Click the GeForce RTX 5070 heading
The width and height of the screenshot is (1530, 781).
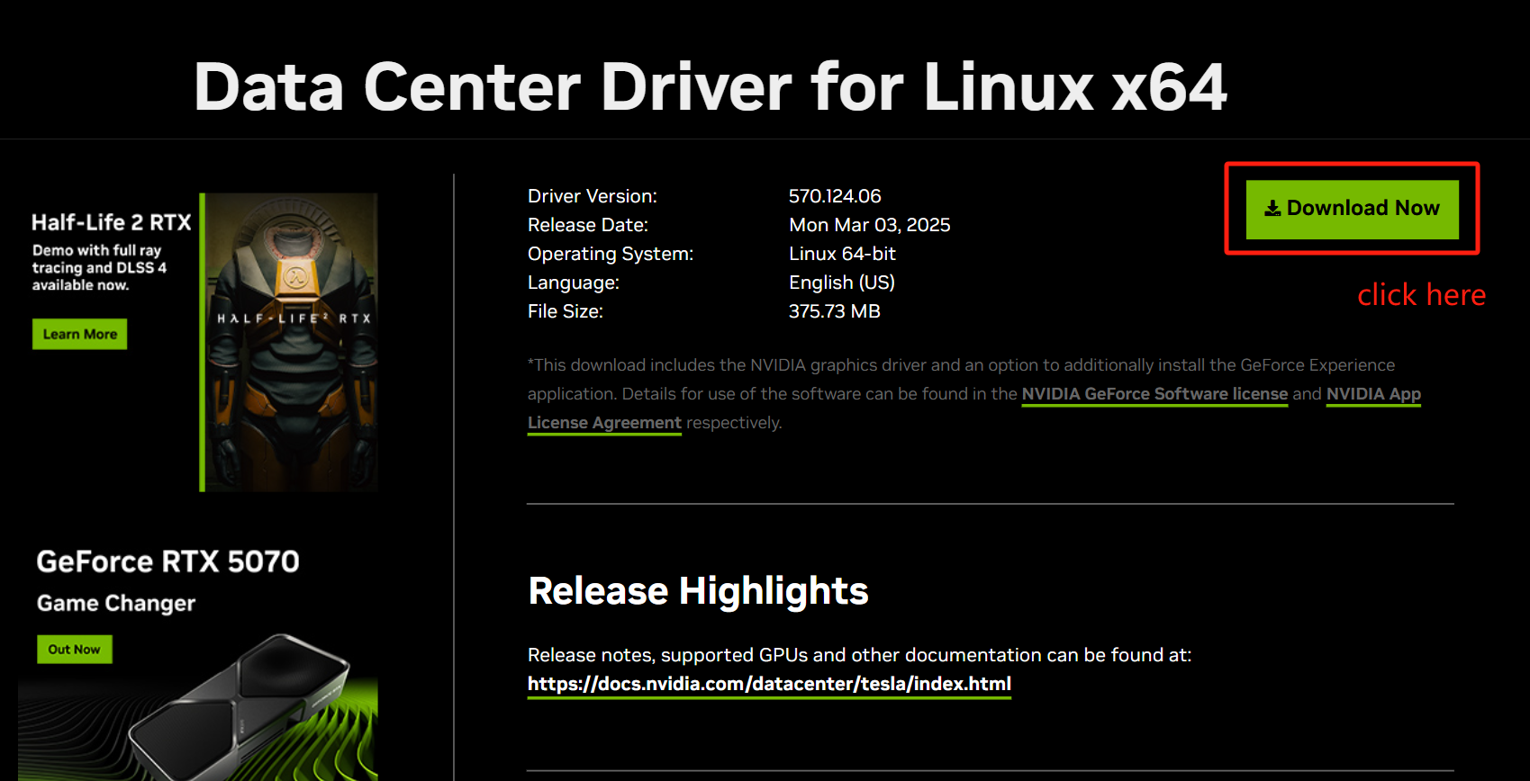[167, 561]
